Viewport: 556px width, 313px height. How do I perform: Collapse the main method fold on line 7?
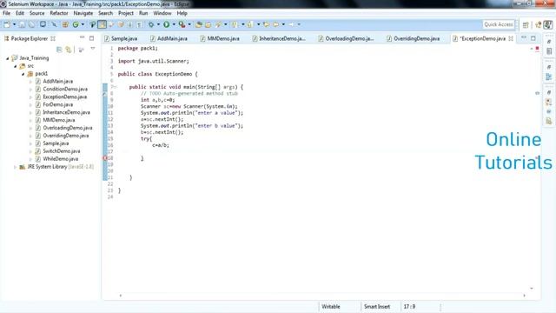(x=115, y=87)
